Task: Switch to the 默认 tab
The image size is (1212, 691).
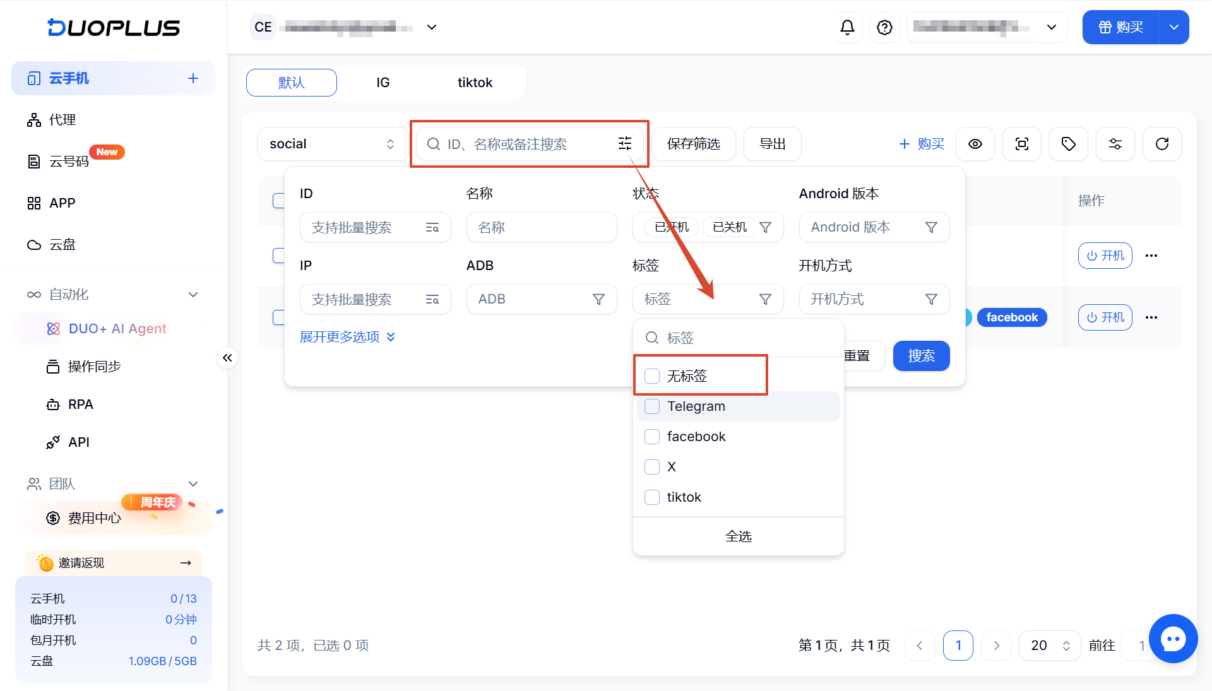Action: click(x=292, y=83)
